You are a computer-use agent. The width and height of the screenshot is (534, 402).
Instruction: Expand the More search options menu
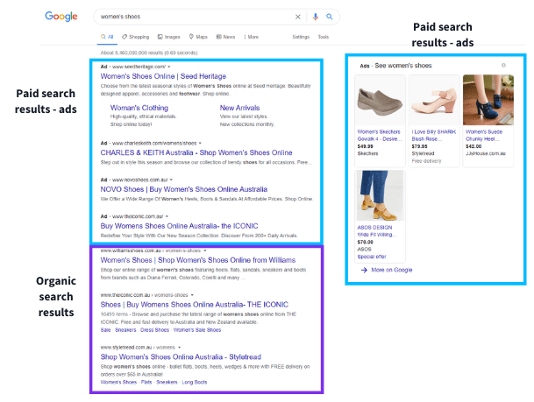[251, 37]
